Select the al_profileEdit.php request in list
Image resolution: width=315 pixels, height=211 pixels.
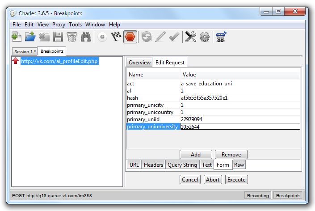[x=59, y=61]
